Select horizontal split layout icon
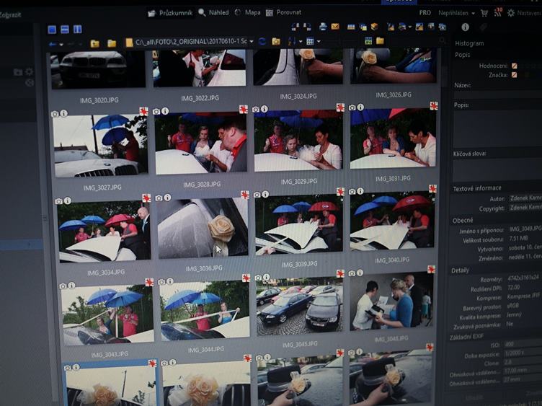The width and height of the screenshot is (542, 406). [x=65, y=30]
